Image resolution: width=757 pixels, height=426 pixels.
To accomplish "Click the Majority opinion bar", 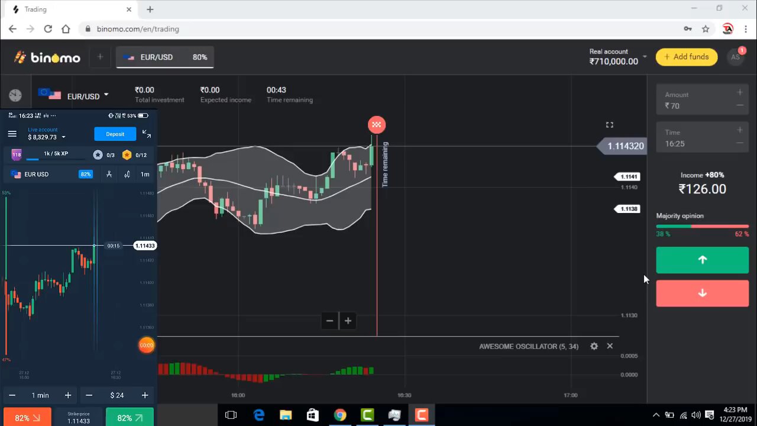I will click(703, 226).
